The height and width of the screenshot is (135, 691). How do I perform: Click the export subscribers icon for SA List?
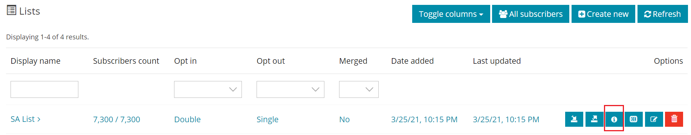tap(594, 119)
